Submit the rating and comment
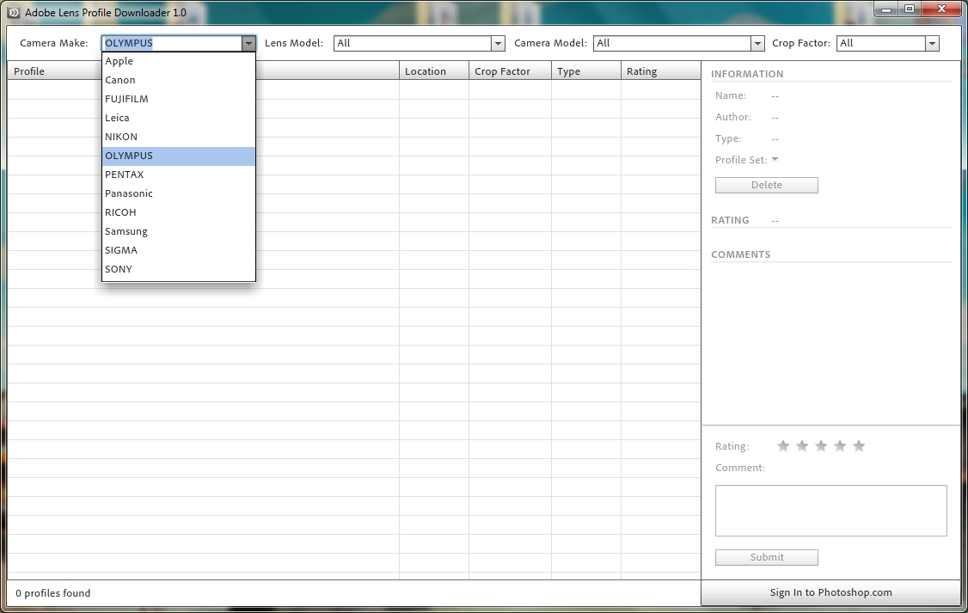This screenshot has height=613, width=968. click(x=766, y=557)
